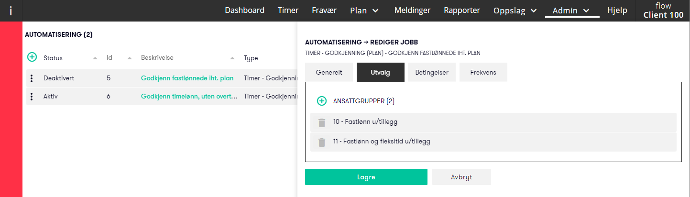Click the app logo icon
This screenshot has width=690, height=197.
[11, 11]
